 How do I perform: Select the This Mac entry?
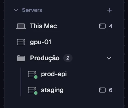[43, 26]
